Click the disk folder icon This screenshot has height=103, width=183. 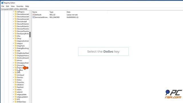16,51
